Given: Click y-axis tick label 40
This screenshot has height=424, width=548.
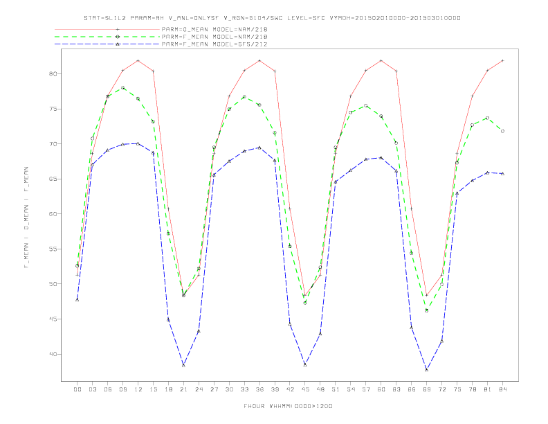Looking at the screenshot, I should click(x=53, y=354).
